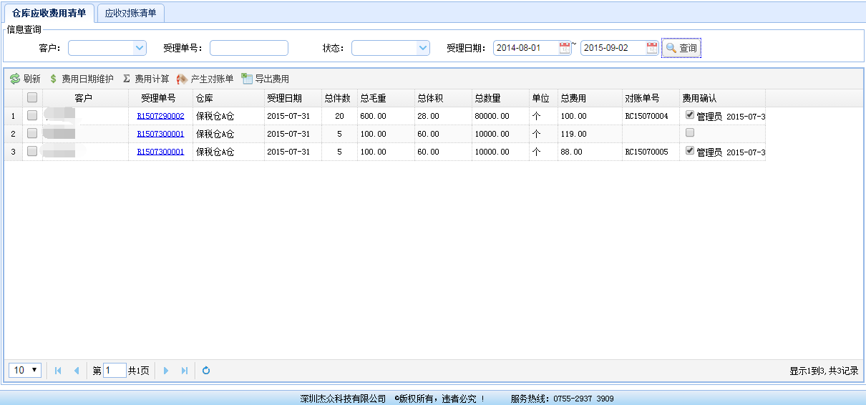
Task: Open calendar for end date 2015-09-02
Action: pyautogui.click(x=652, y=48)
